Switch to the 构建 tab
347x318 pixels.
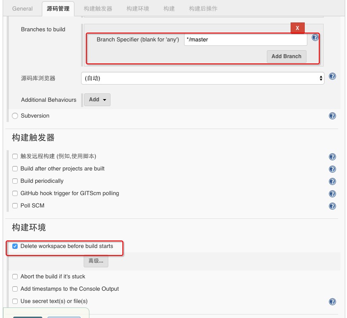(169, 9)
